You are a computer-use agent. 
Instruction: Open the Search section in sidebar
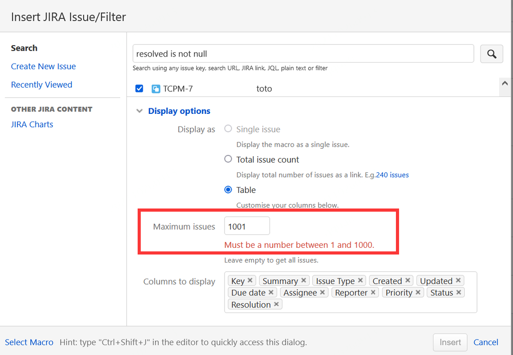(24, 48)
